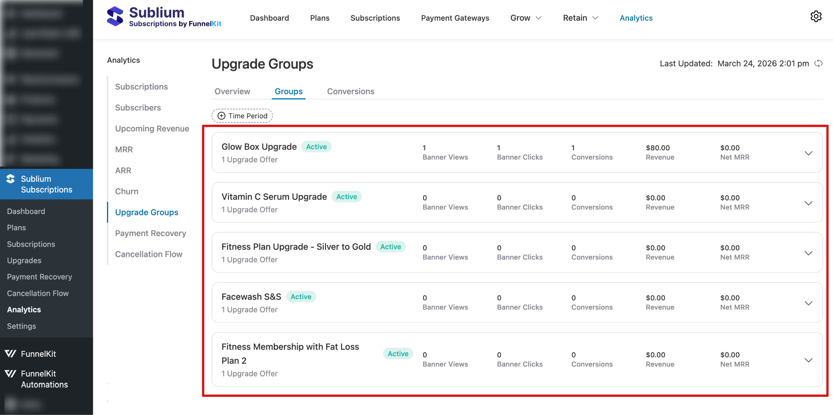Switch to the Conversions tab

[350, 91]
